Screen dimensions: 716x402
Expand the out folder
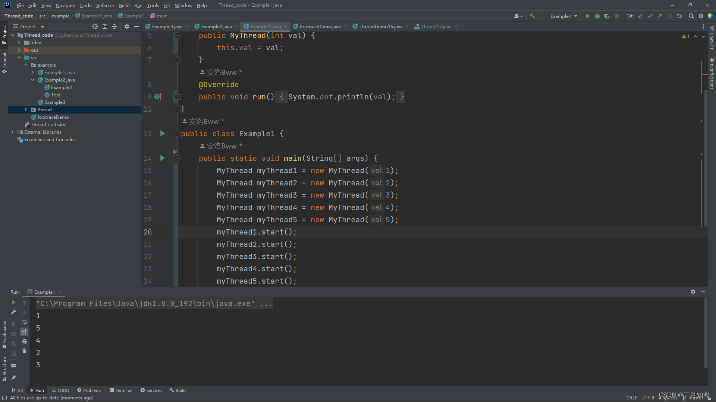click(x=19, y=50)
